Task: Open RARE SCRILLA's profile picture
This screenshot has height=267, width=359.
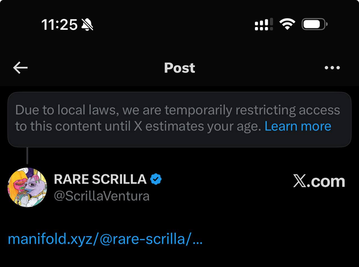Action: [x=27, y=187]
